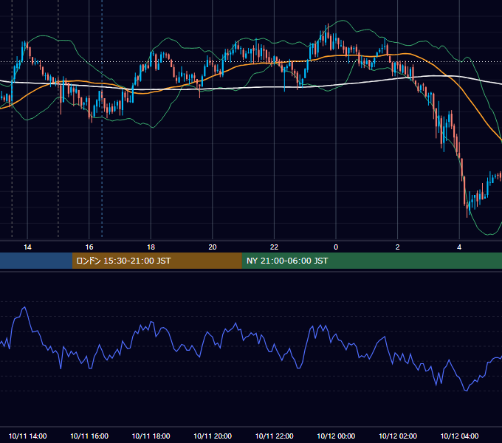
Task: Click the 10/12 02:00 timestamp
Action: (398, 436)
